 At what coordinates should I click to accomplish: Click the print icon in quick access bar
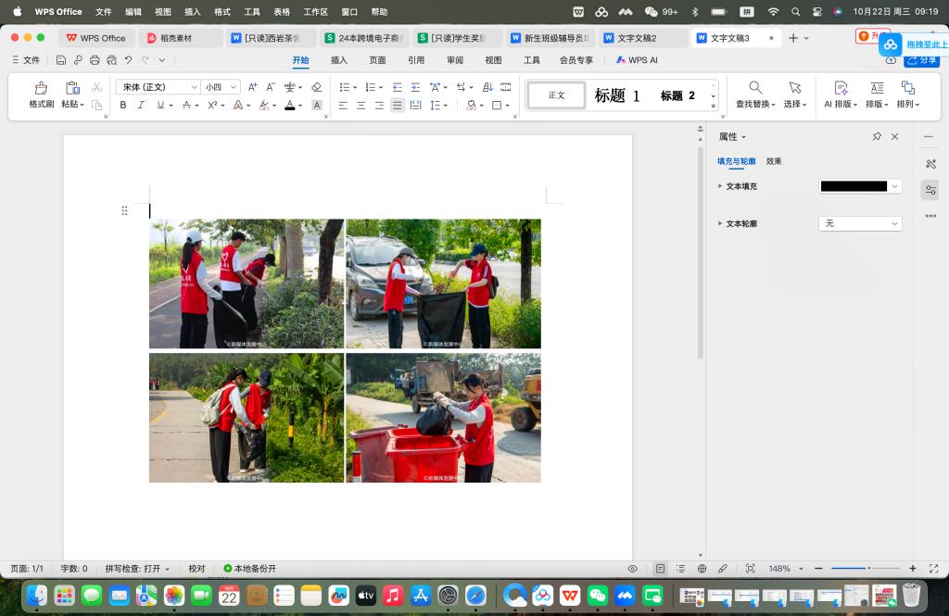(x=95, y=60)
